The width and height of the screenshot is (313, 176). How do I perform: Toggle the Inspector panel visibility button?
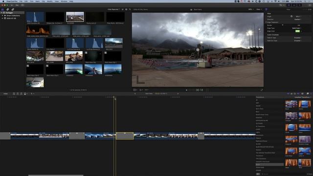299,5
